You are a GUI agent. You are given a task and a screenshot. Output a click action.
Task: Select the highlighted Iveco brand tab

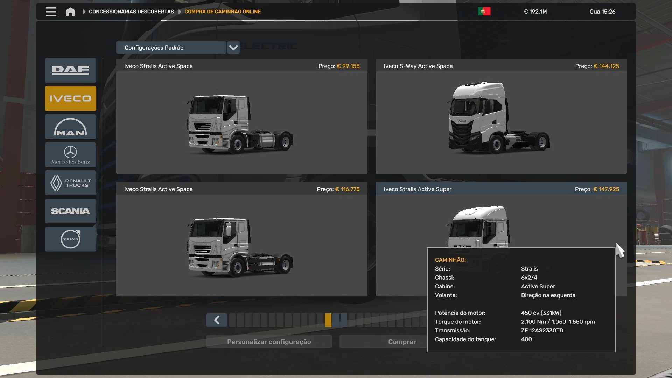tap(70, 98)
